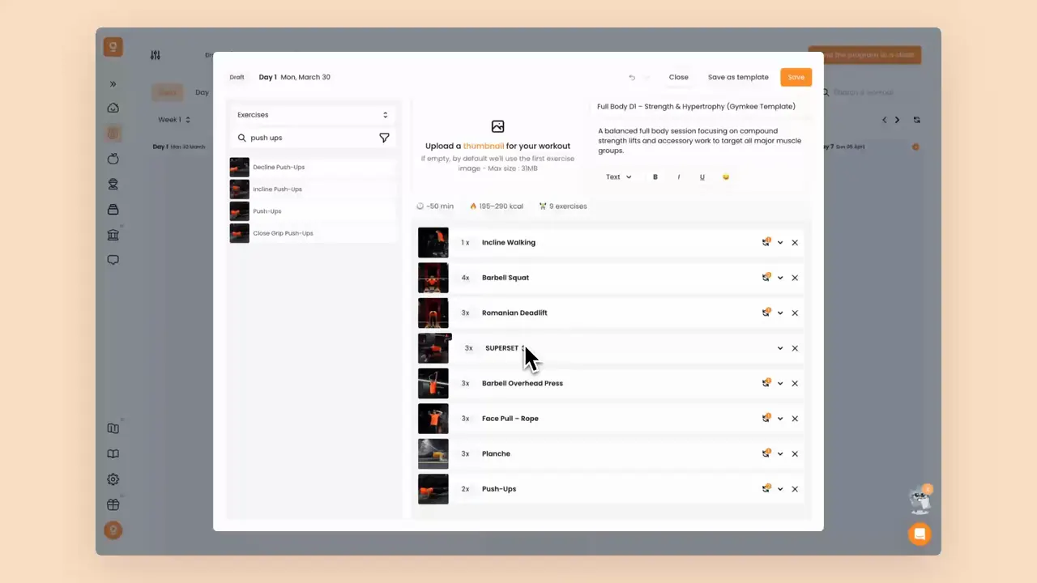
Task: Expand the Push-Ups row details
Action: (x=780, y=489)
